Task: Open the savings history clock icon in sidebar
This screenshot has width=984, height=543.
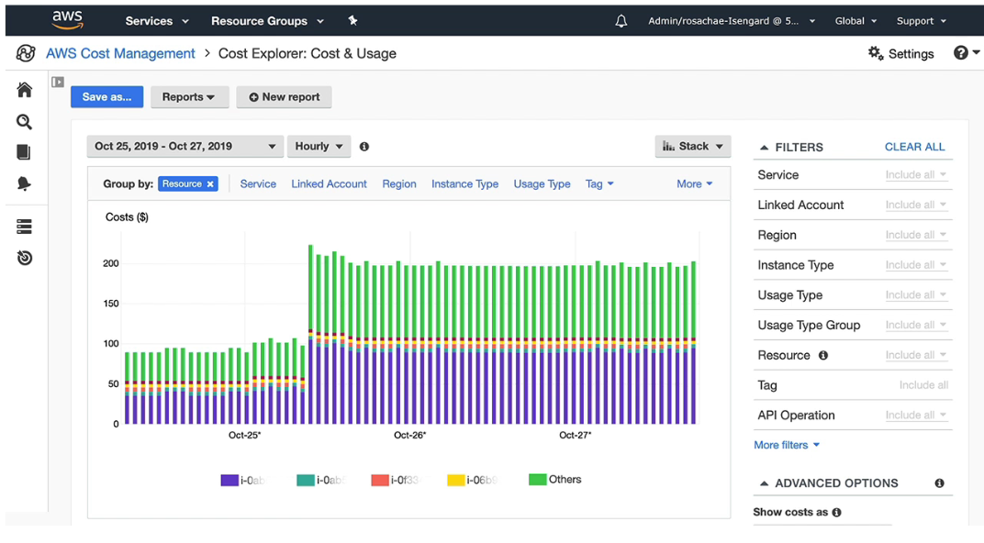Action: 25,258
